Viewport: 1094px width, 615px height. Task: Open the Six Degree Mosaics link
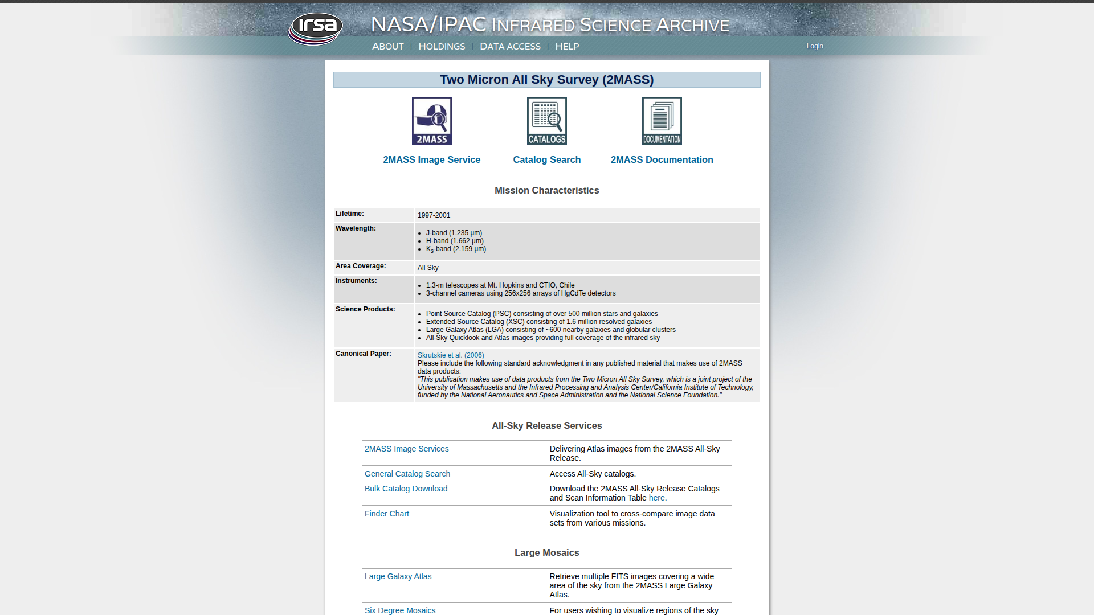(x=400, y=610)
